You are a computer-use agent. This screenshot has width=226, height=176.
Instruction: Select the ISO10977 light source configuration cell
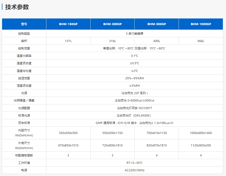tap(135, 108)
